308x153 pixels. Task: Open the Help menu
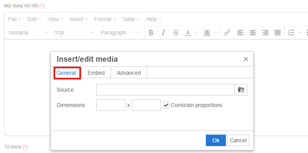point(153,19)
